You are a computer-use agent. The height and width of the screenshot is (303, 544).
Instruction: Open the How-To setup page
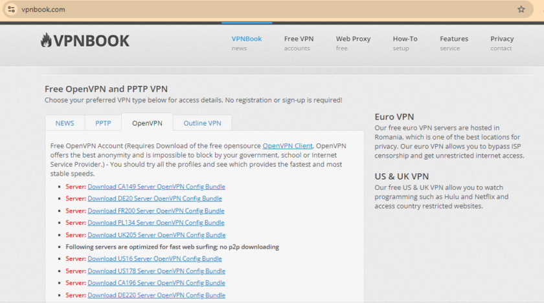pos(405,43)
